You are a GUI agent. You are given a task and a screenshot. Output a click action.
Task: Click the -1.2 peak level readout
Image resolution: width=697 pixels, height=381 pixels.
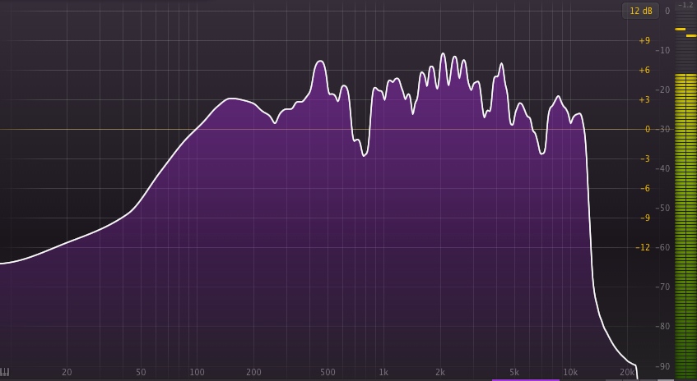click(x=685, y=5)
